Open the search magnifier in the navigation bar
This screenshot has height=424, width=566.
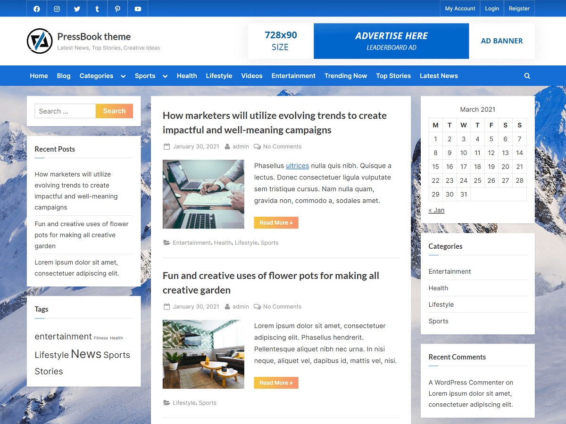coord(527,75)
